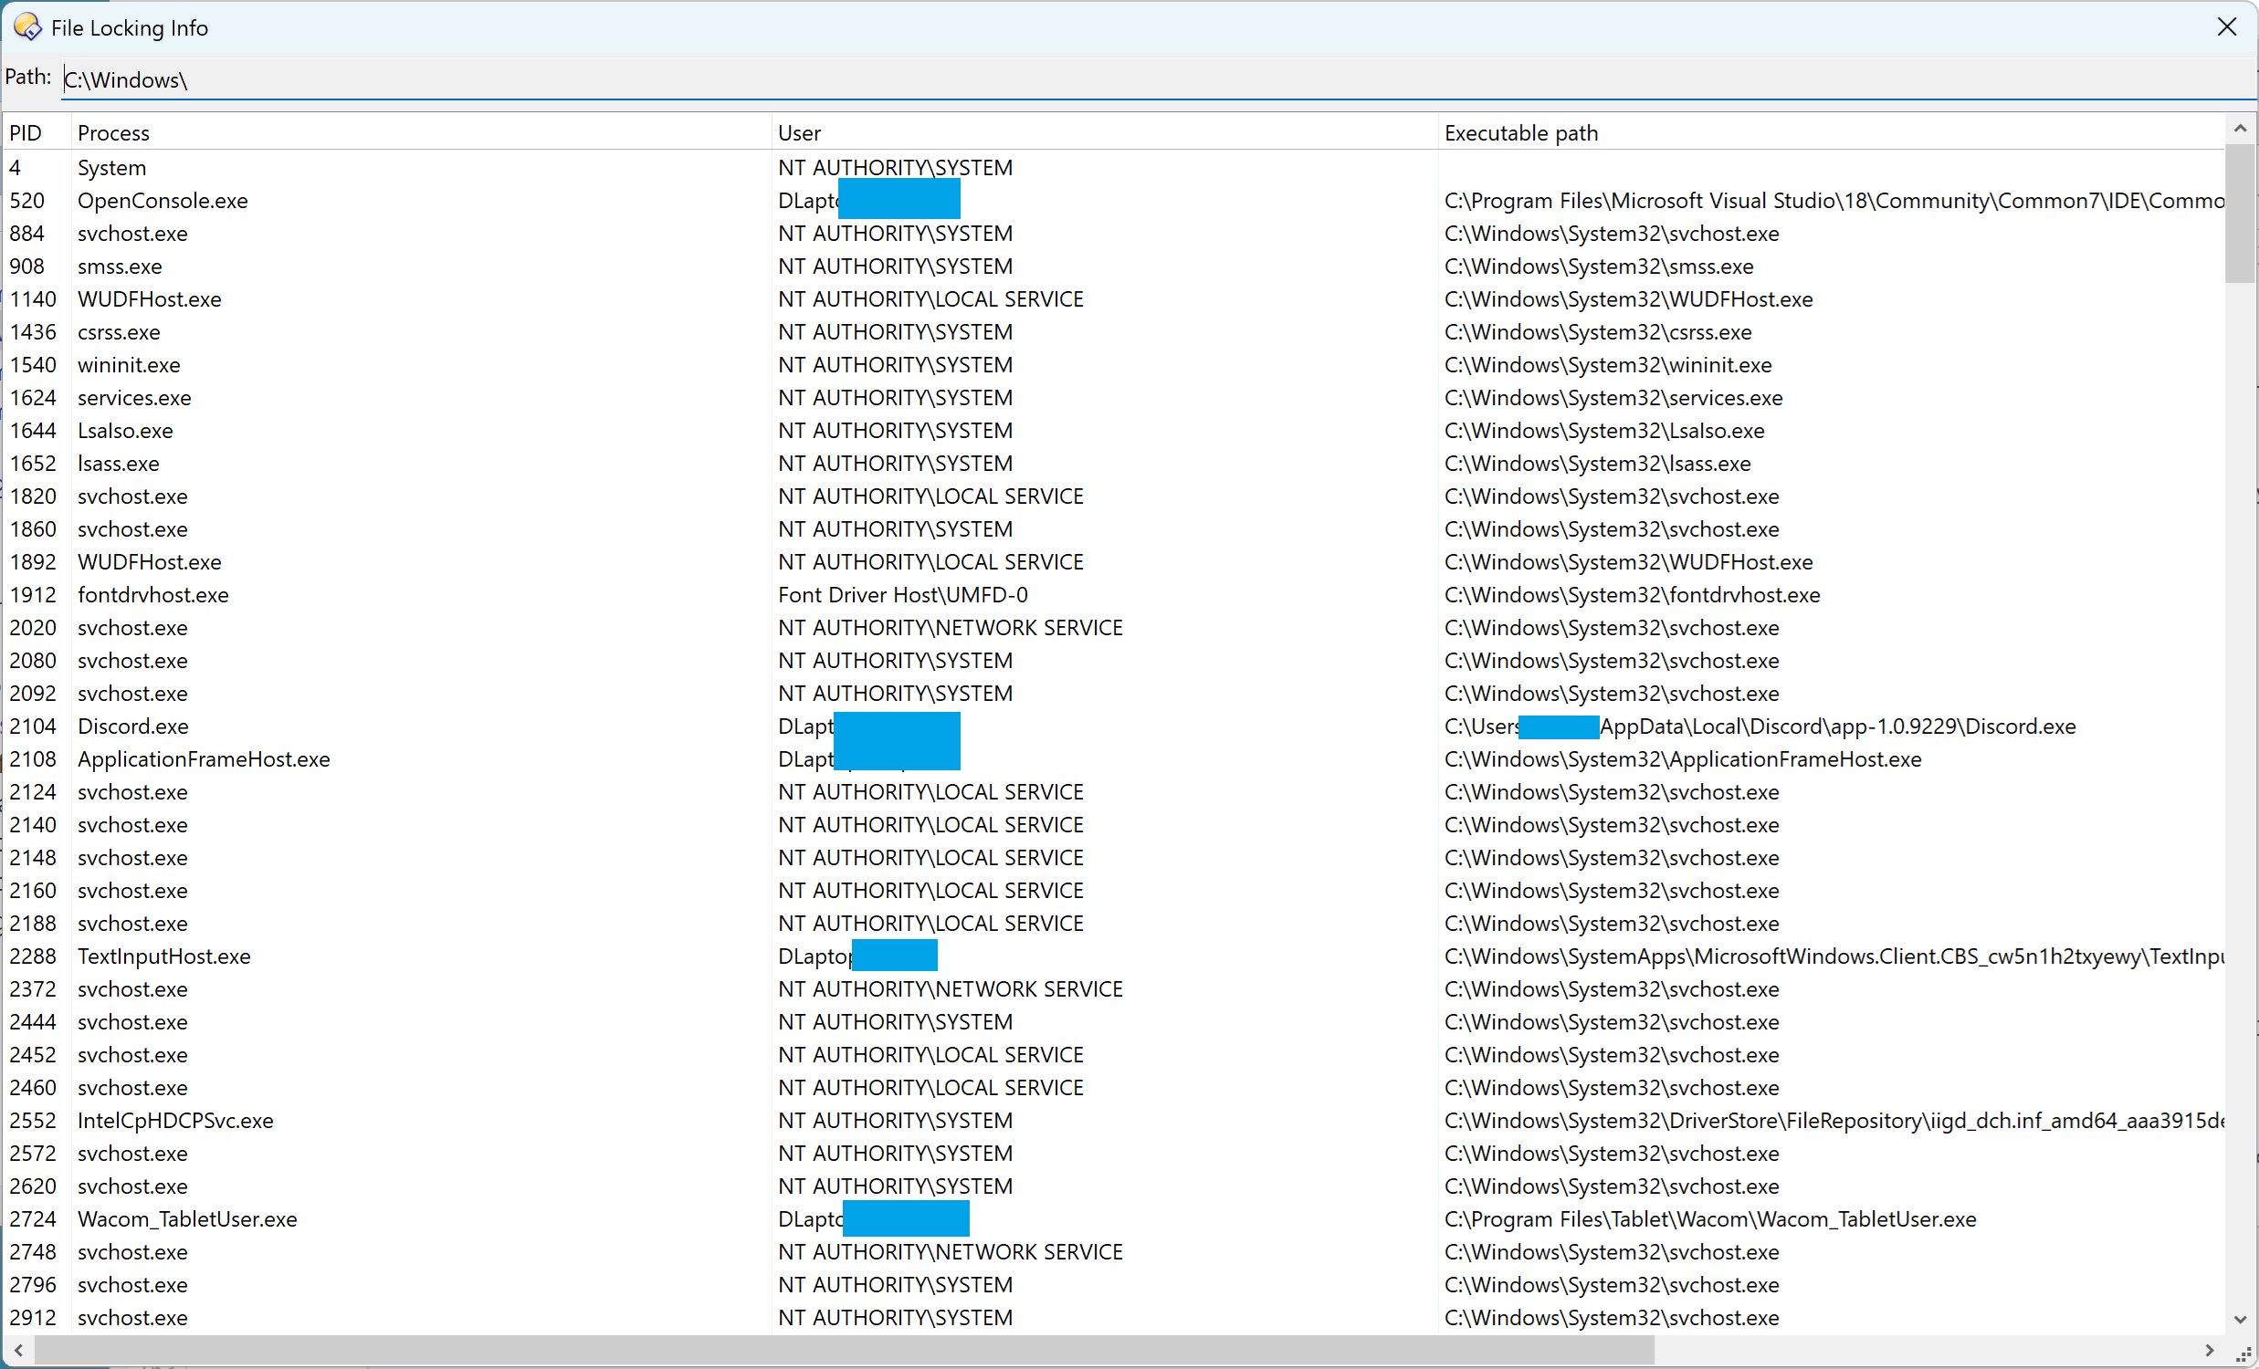Select svchost.exe row with PID 2620

click(1114, 1186)
